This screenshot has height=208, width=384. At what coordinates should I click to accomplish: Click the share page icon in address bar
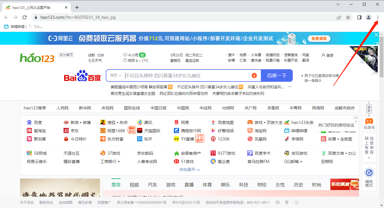tap(339, 17)
